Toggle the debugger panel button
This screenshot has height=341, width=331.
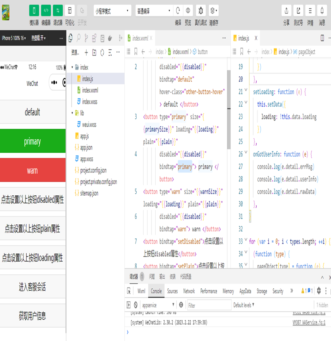pos(58,10)
